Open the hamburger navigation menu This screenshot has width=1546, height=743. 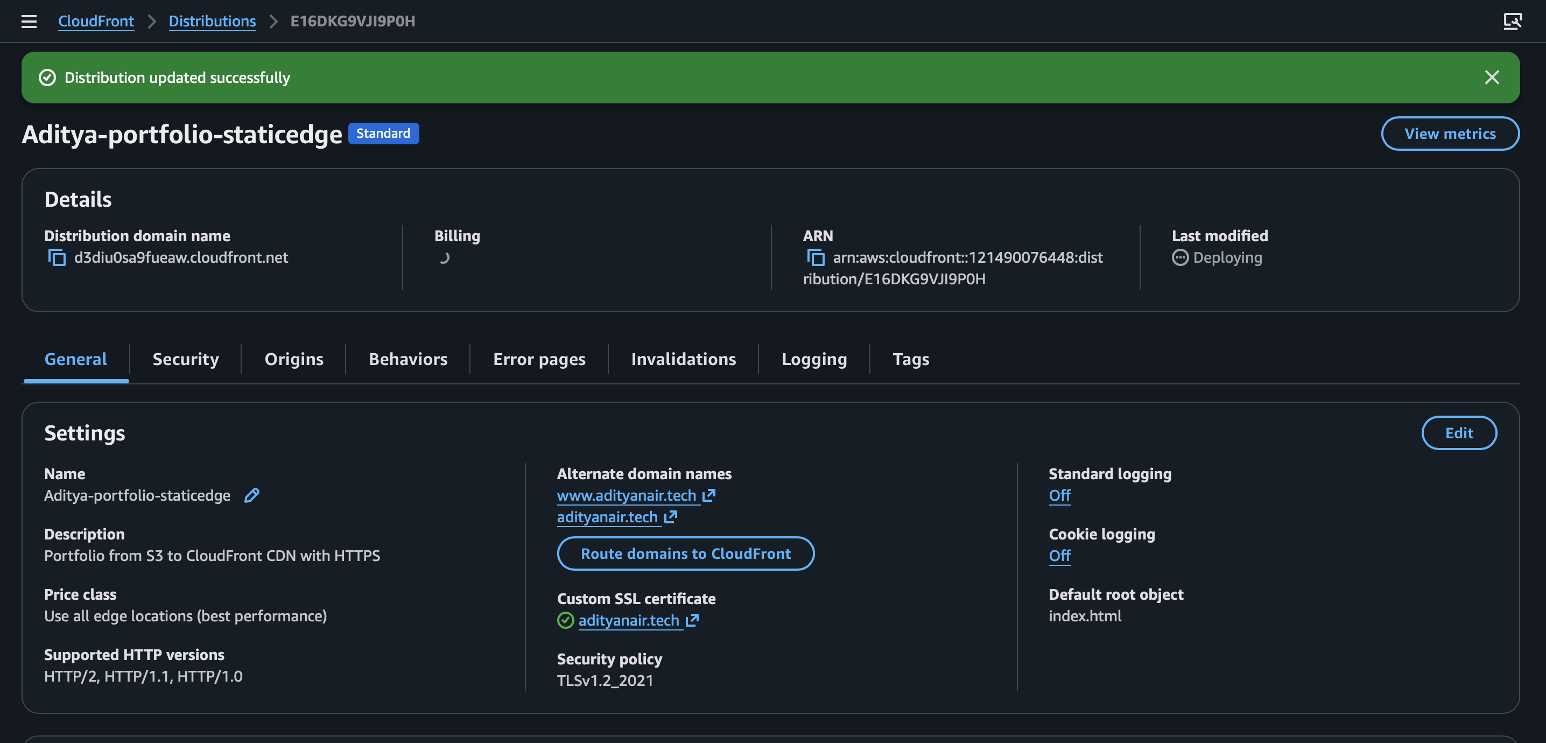click(29, 22)
